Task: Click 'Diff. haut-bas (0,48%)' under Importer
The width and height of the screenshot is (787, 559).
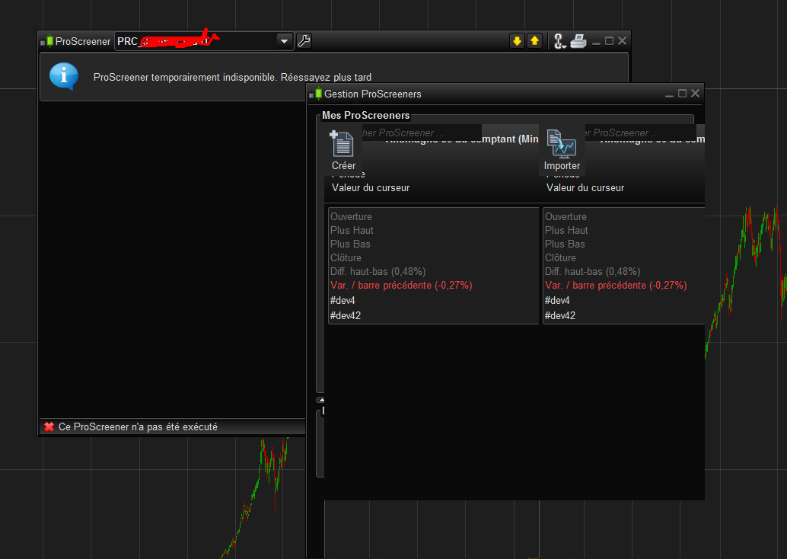Action: (593, 271)
